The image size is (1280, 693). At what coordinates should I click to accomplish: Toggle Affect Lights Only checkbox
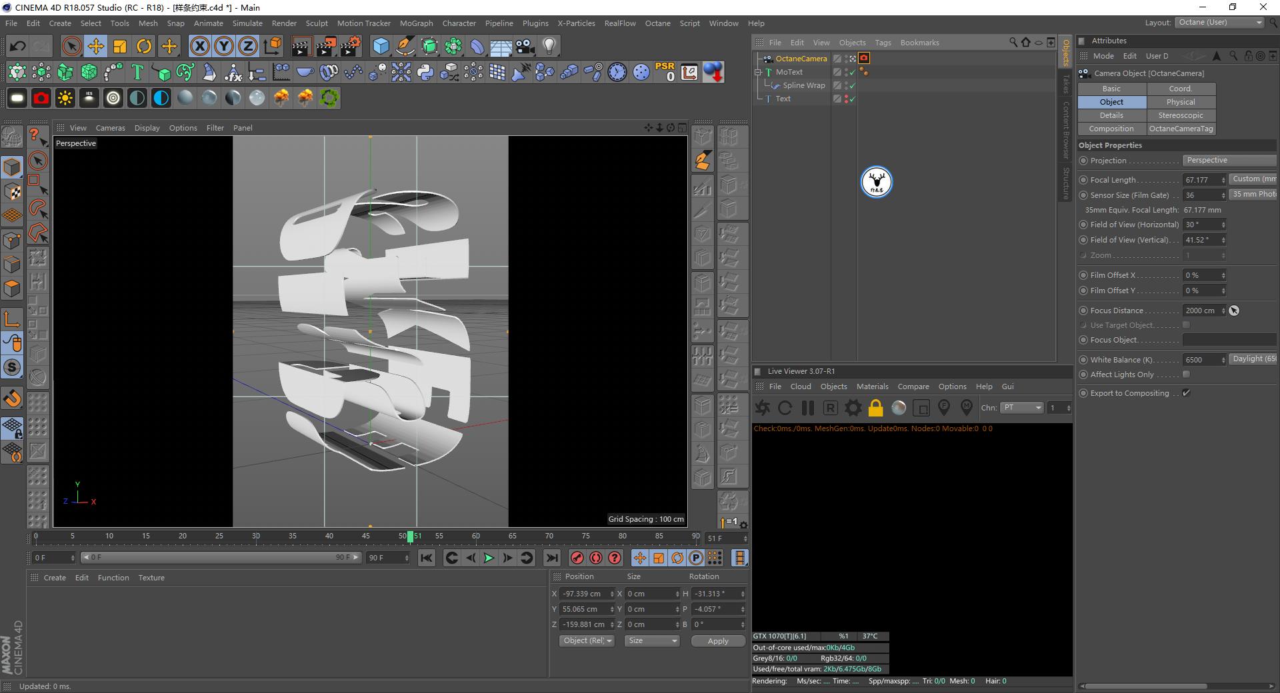point(1186,374)
